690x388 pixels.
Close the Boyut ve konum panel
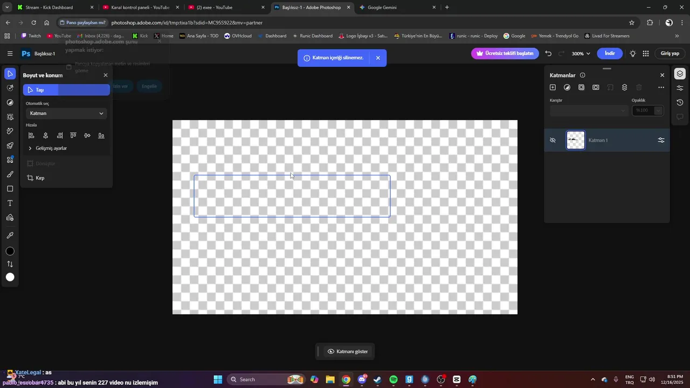coord(106,75)
